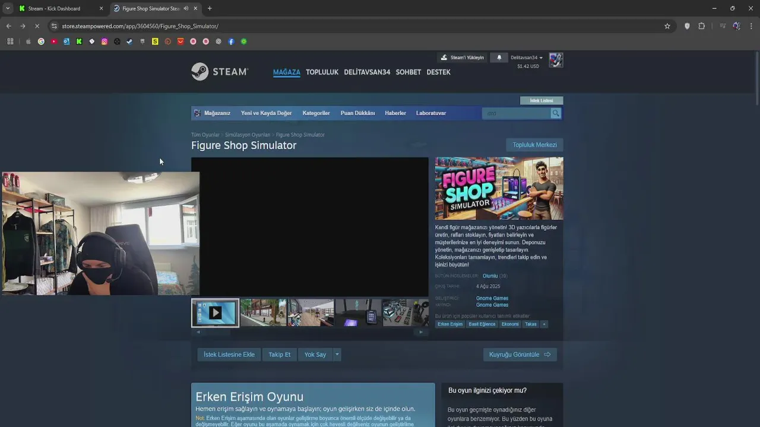Open the Tüm Oyunlar breadcrumb link
The width and height of the screenshot is (760, 427).
pos(205,135)
